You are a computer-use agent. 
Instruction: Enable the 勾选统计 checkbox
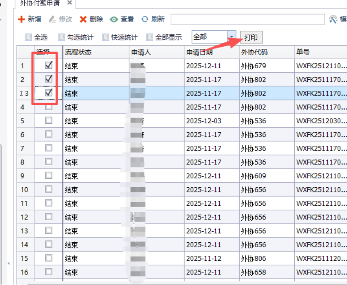[61, 37]
